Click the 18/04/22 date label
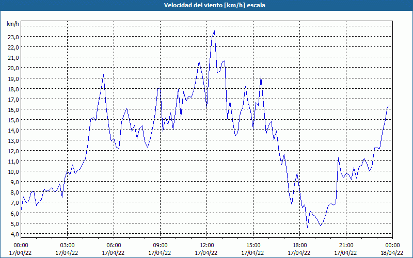This screenshot has width=413, height=258. coord(392,253)
